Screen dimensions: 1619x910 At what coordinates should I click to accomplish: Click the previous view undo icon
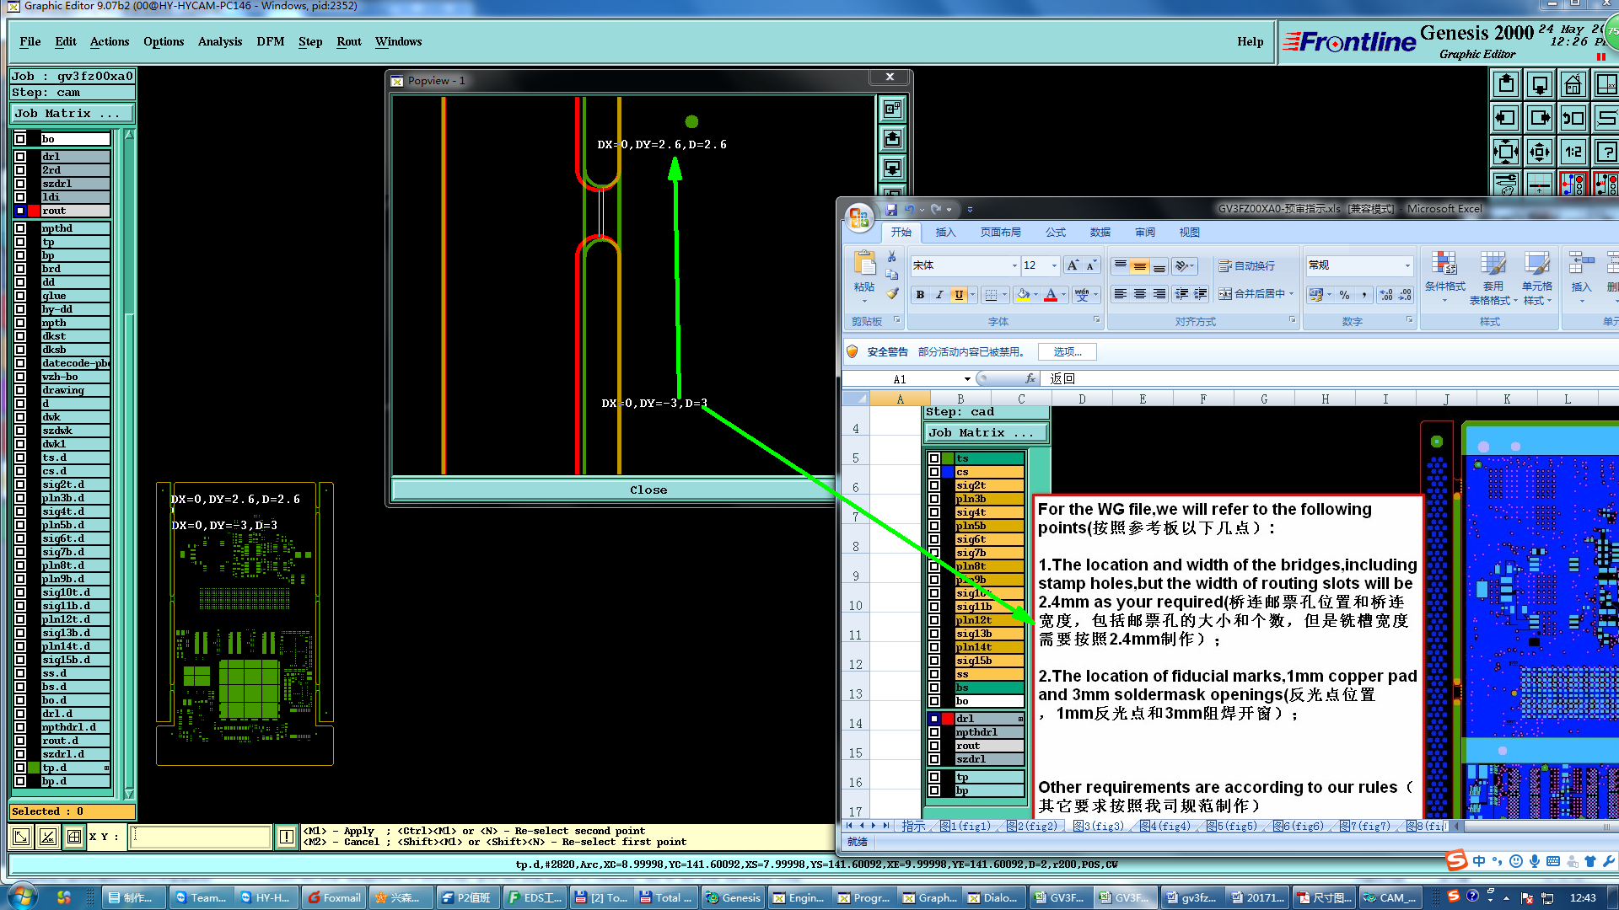coord(1573,119)
